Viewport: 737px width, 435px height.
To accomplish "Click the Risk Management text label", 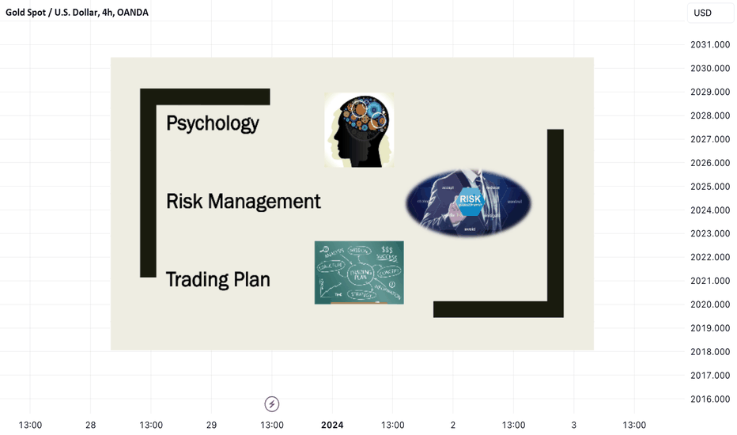I will click(244, 201).
